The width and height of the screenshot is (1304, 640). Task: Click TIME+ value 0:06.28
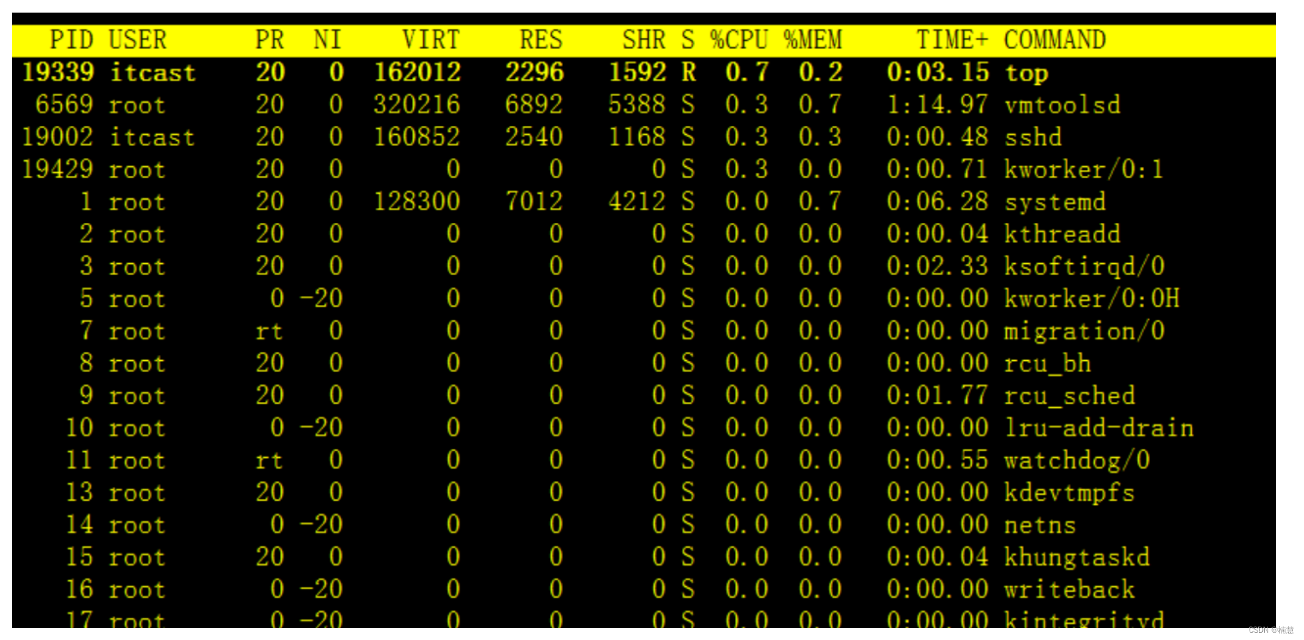938,202
